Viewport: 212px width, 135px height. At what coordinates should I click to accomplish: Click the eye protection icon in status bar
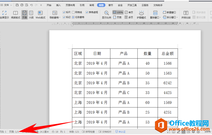pyautogui.click(x=198, y=132)
